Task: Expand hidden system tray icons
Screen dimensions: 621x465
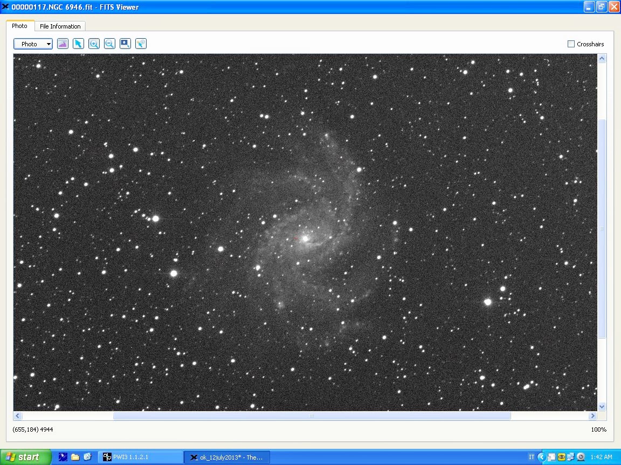Action: coord(542,457)
